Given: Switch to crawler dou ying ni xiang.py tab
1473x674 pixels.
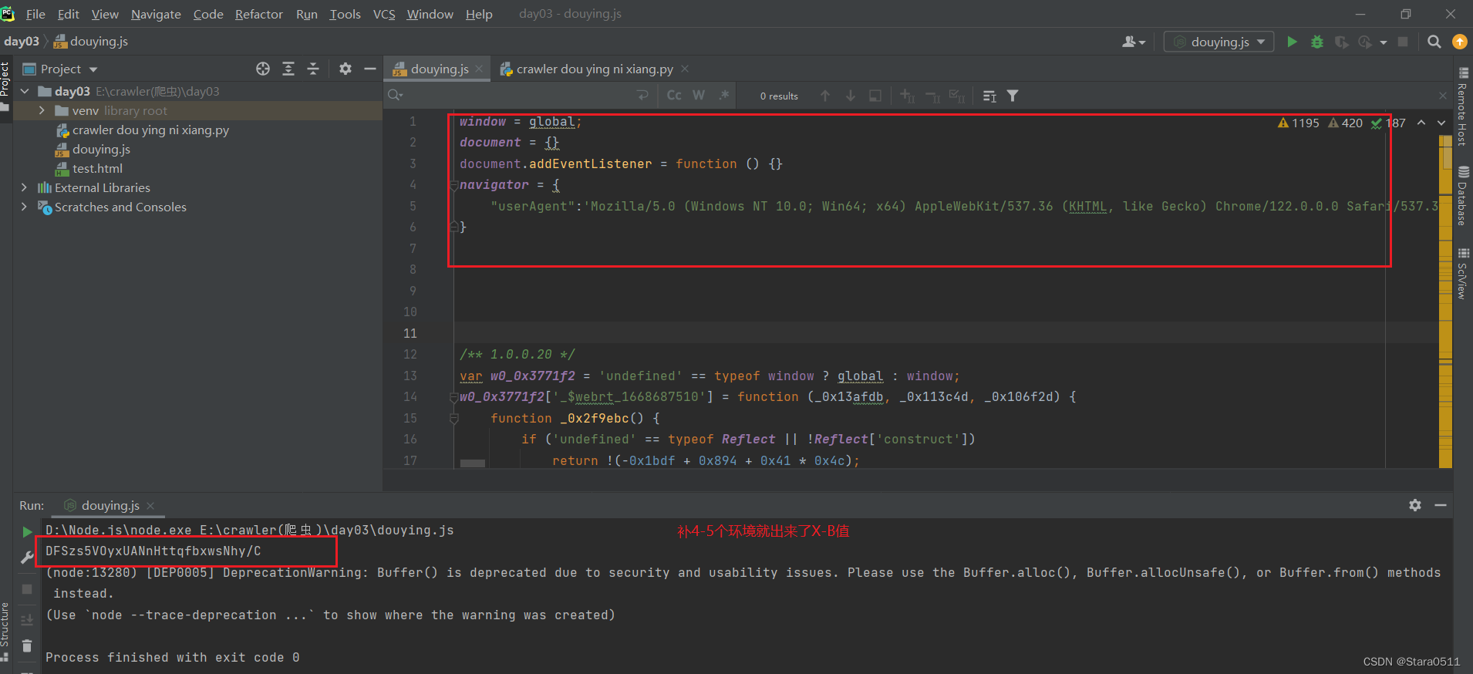Looking at the screenshot, I should [x=594, y=69].
